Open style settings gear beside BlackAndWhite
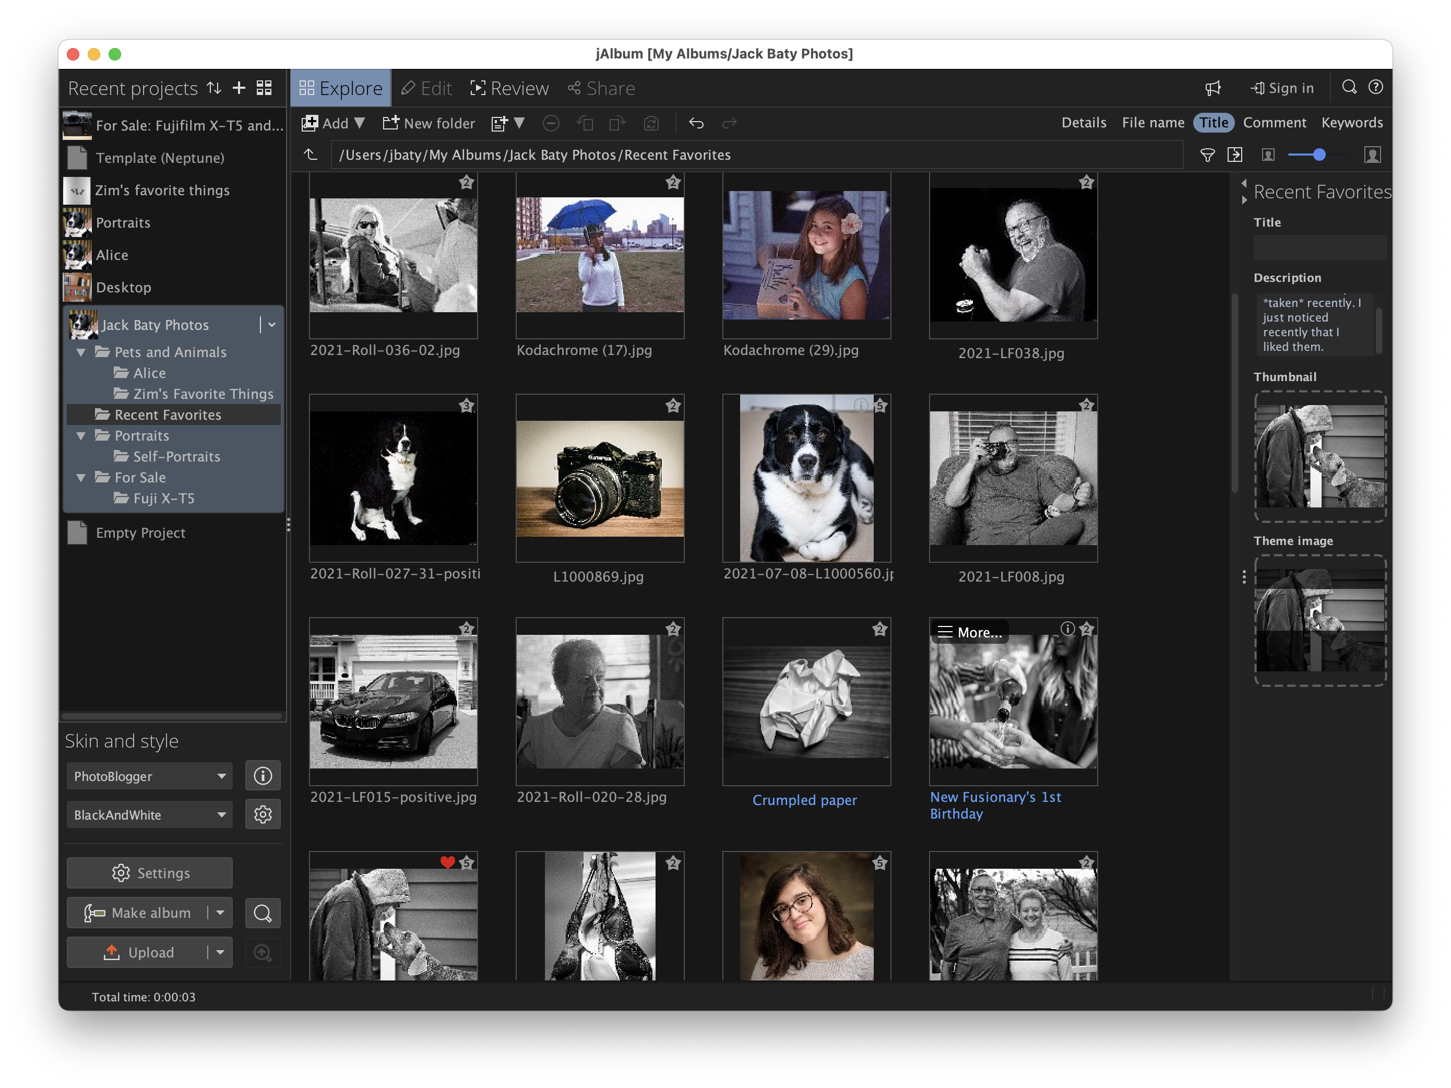1451x1088 pixels. point(263,814)
